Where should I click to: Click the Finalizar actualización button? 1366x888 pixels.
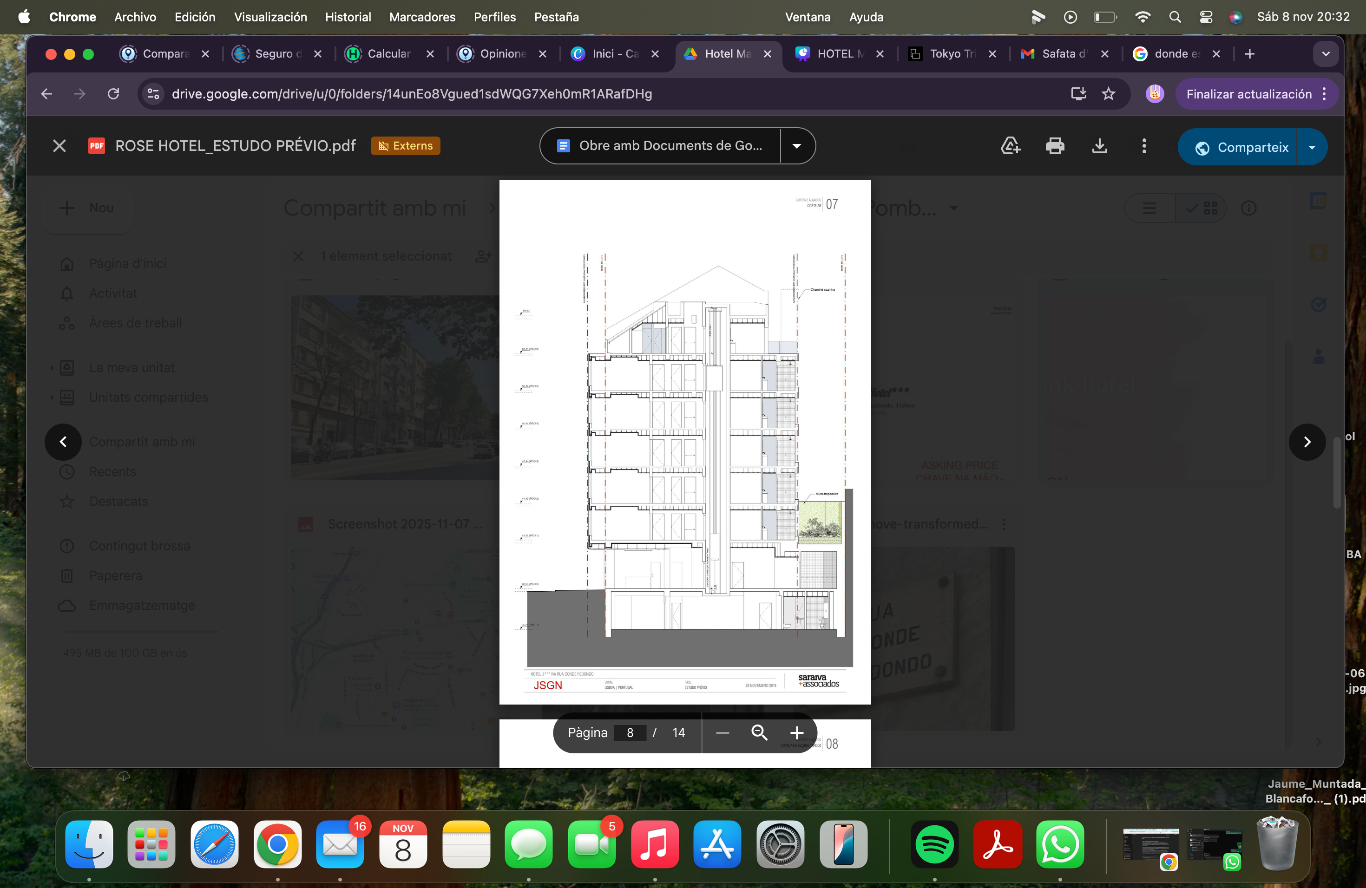[1248, 94]
